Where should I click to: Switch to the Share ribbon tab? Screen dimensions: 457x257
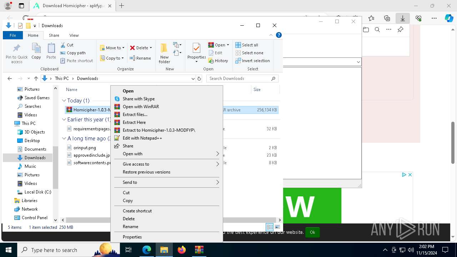(54, 35)
